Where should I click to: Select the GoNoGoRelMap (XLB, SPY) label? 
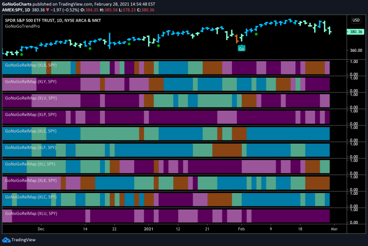[31, 65]
